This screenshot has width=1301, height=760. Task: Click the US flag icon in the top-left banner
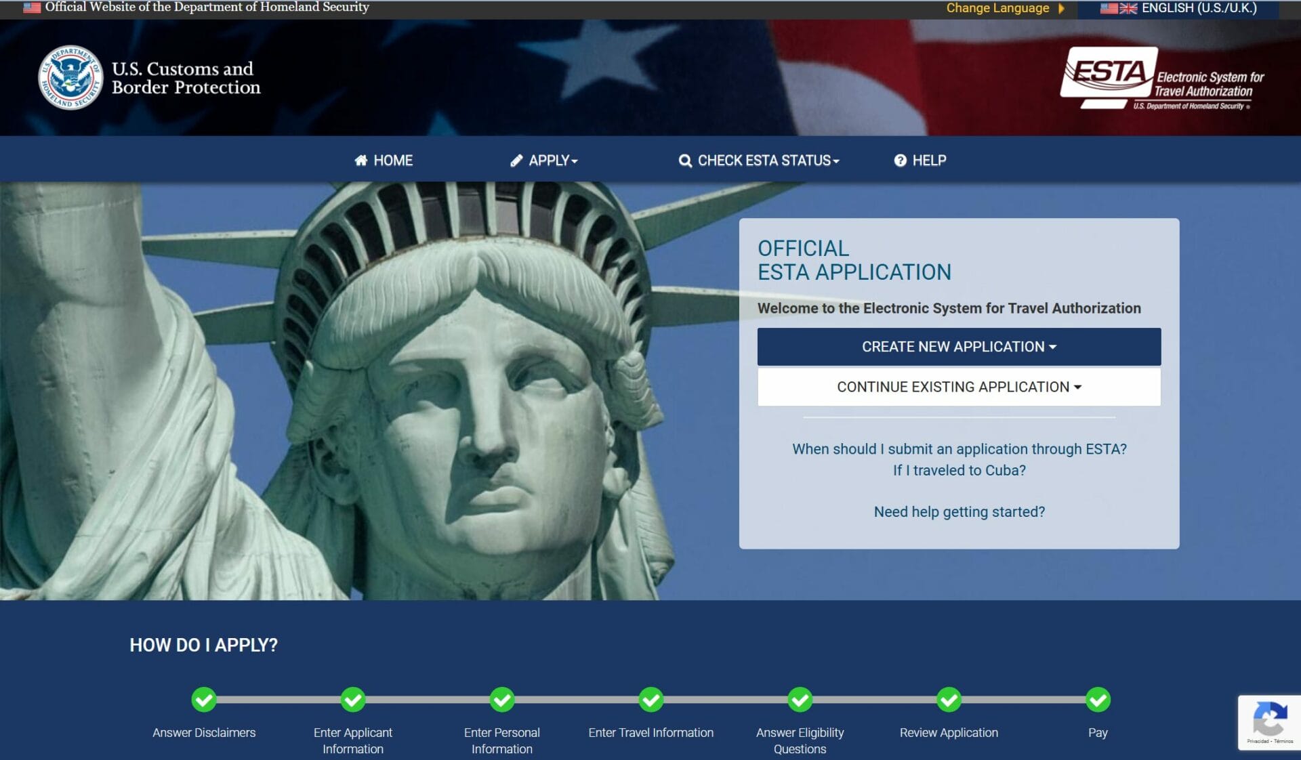[x=32, y=7]
